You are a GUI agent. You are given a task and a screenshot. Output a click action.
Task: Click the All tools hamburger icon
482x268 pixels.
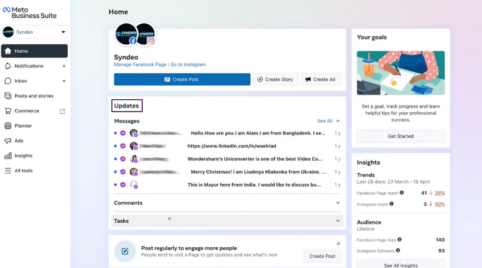pos(8,171)
